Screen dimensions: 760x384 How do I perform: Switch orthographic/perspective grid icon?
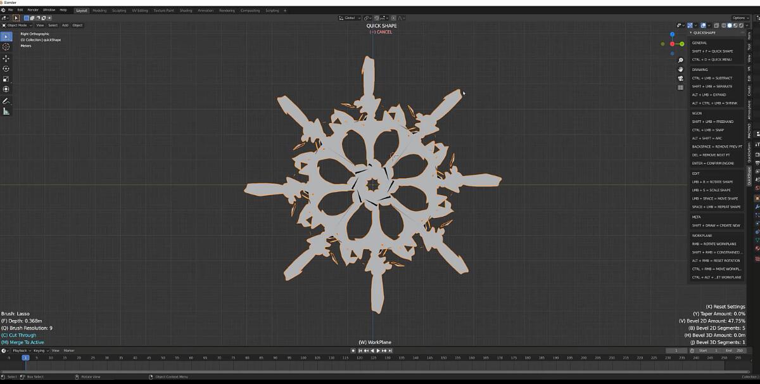click(x=681, y=87)
